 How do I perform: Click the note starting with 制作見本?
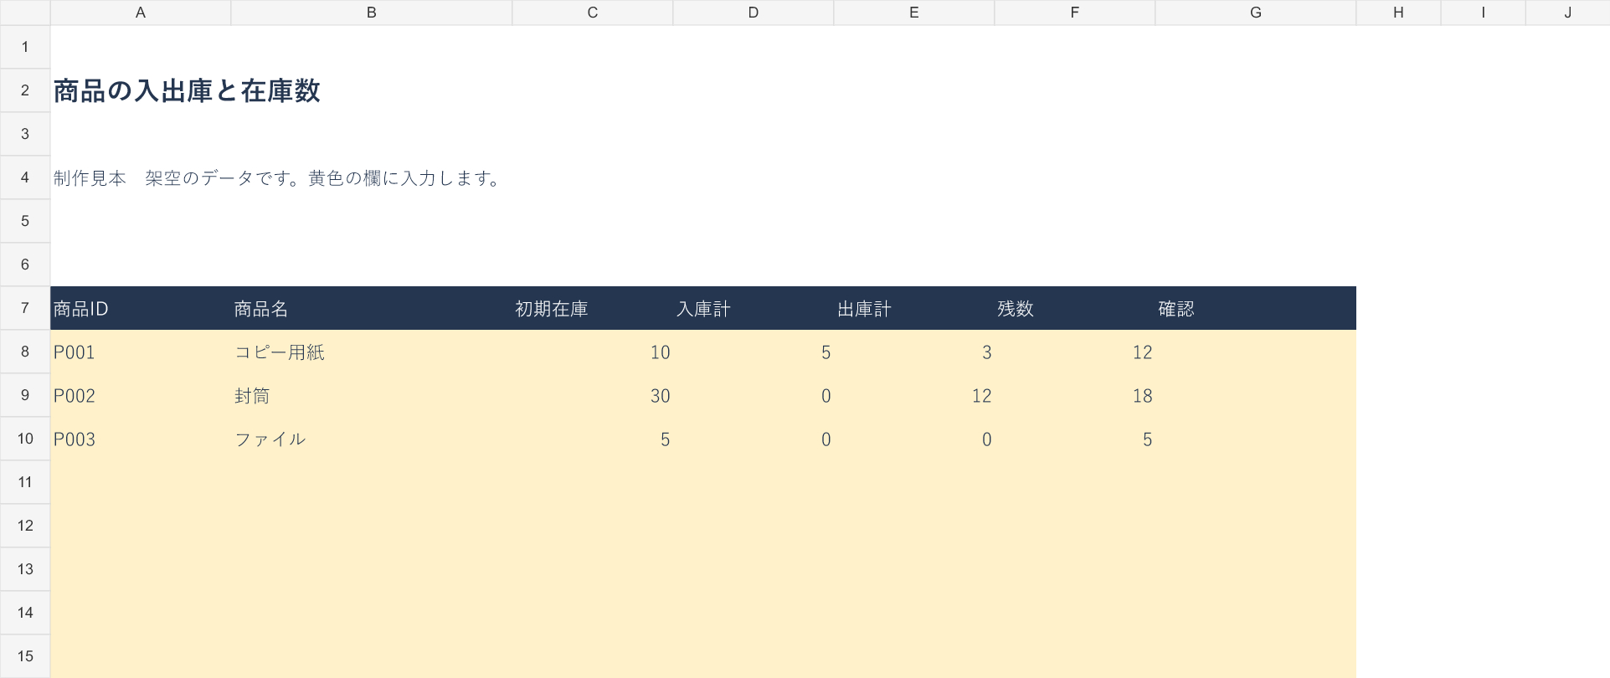point(276,178)
